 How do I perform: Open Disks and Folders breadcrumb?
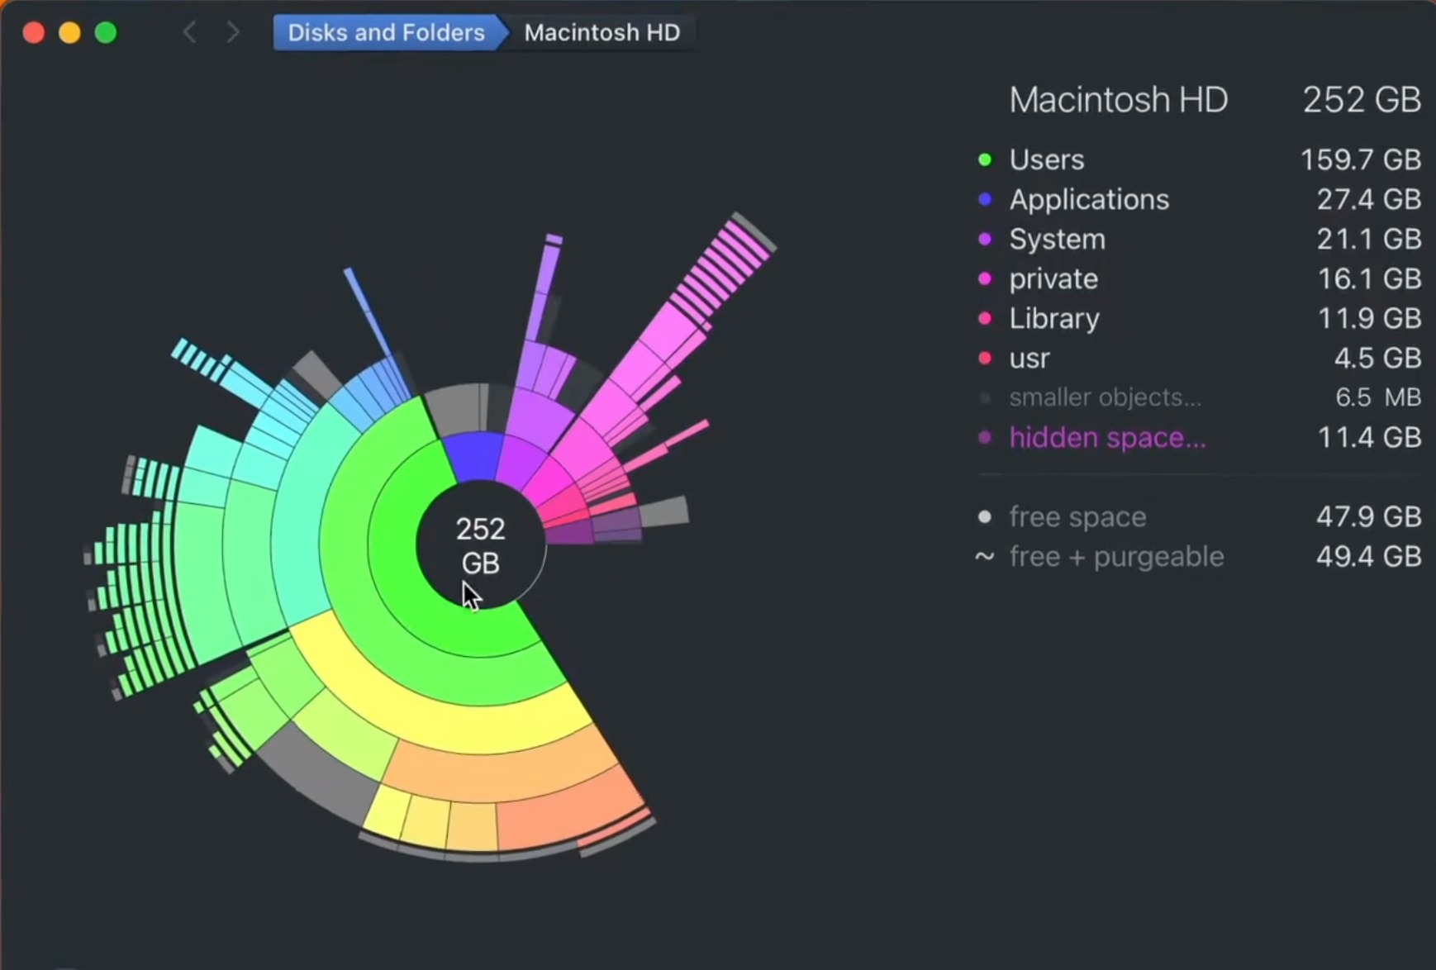tap(386, 32)
